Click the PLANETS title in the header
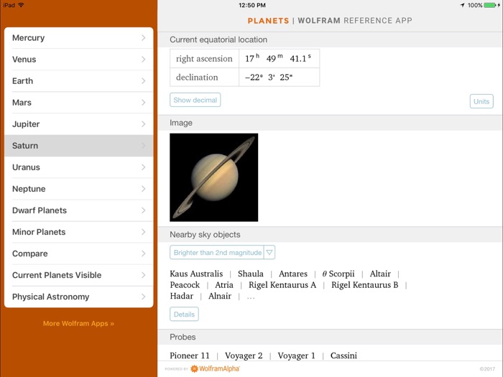The width and height of the screenshot is (503, 377). click(x=268, y=21)
